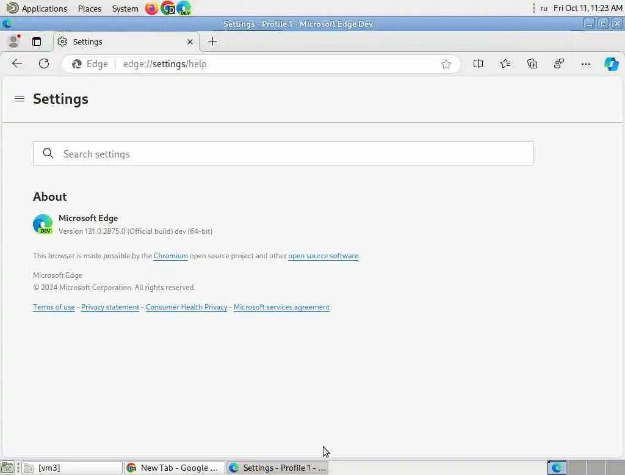This screenshot has width=625, height=475.
Task: Open the profile avatar menu
Action: tap(14, 42)
